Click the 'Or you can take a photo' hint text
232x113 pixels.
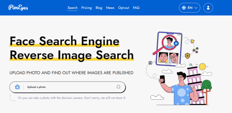click(72, 98)
